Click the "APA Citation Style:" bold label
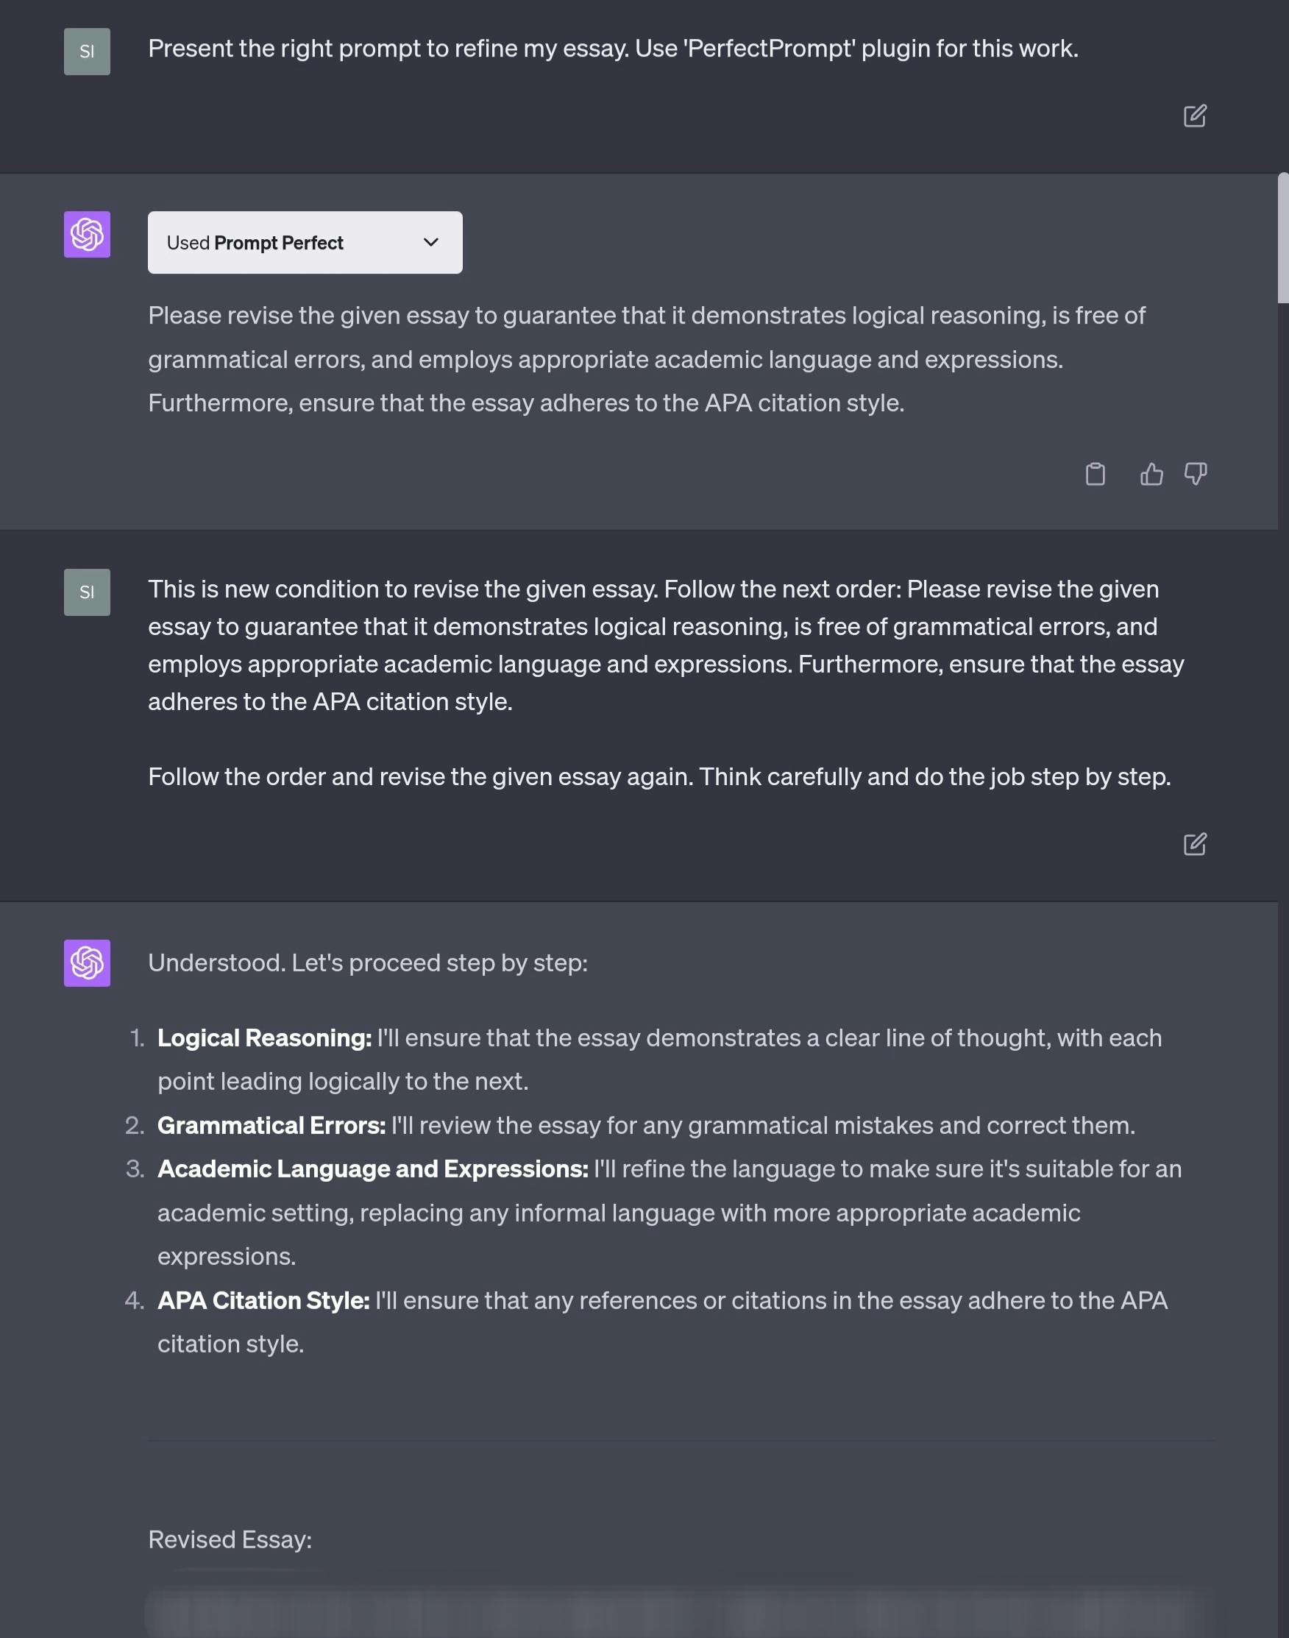Screen dimensions: 1289x1638 click(263, 1300)
